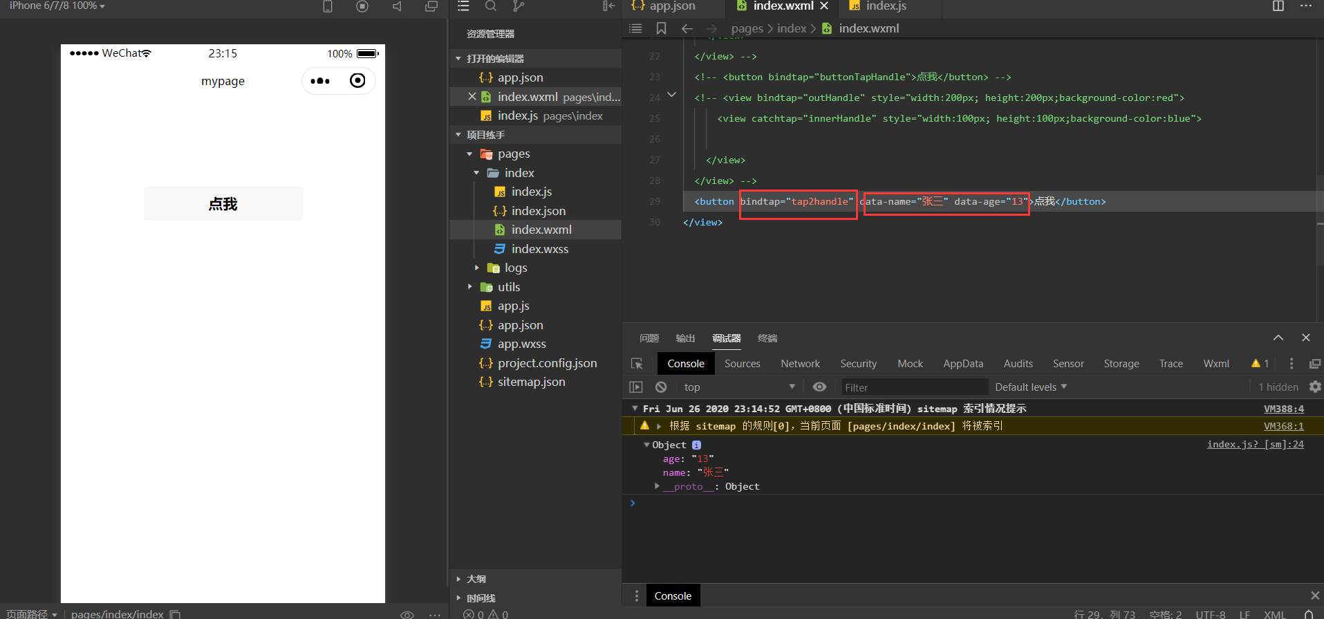Click the simulator record stop icon

tap(362, 6)
